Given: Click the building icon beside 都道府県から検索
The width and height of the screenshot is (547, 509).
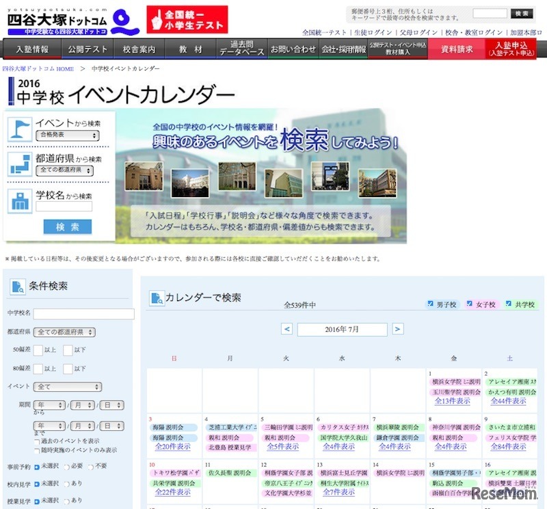Looking at the screenshot, I should tap(20, 164).
